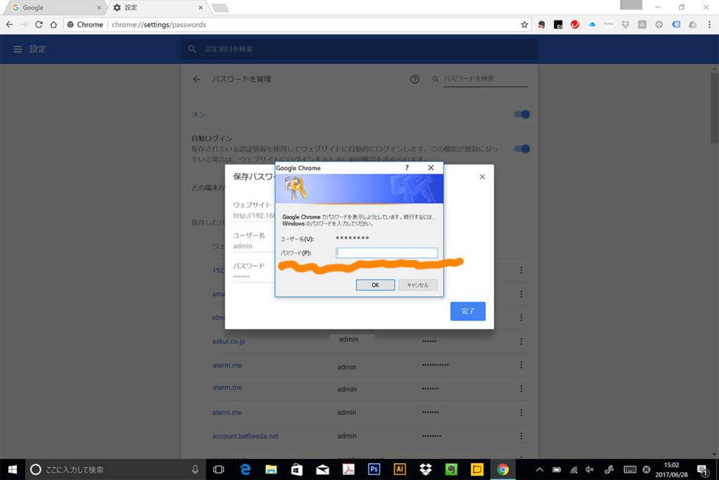Open the Chrome three-dot main menu
Image resolution: width=719 pixels, height=480 pixels.
click(709, 25)
